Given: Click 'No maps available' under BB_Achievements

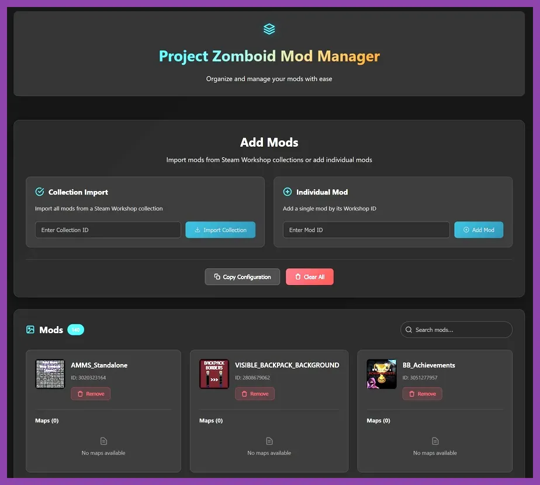Looking at the screenshot, I should pyautogui.click(x=435, y=453).
